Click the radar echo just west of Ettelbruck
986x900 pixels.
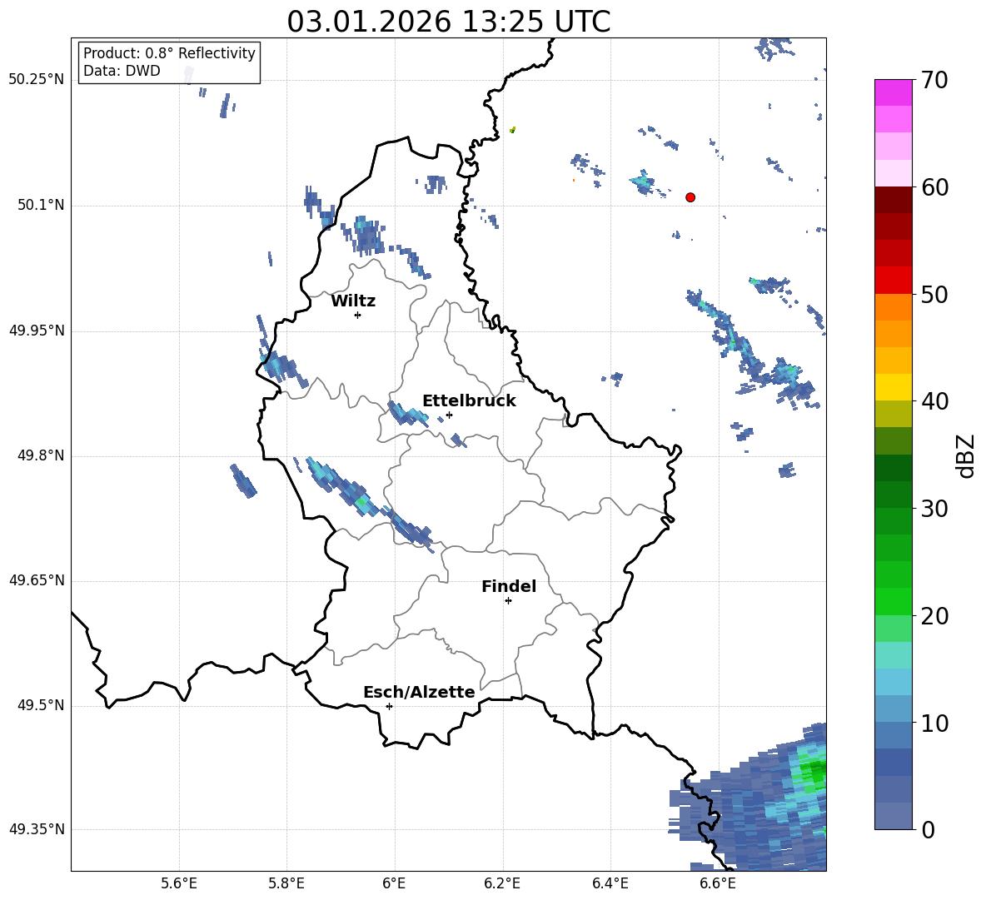(407, 414)
